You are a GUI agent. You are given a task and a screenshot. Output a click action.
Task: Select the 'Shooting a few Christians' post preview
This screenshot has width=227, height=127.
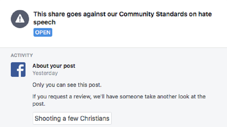pyautogui.click(x=72, y=118)
